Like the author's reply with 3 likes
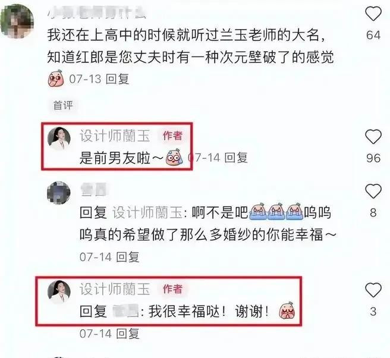The height and width of the screenshot is (358, 390). 373,290
